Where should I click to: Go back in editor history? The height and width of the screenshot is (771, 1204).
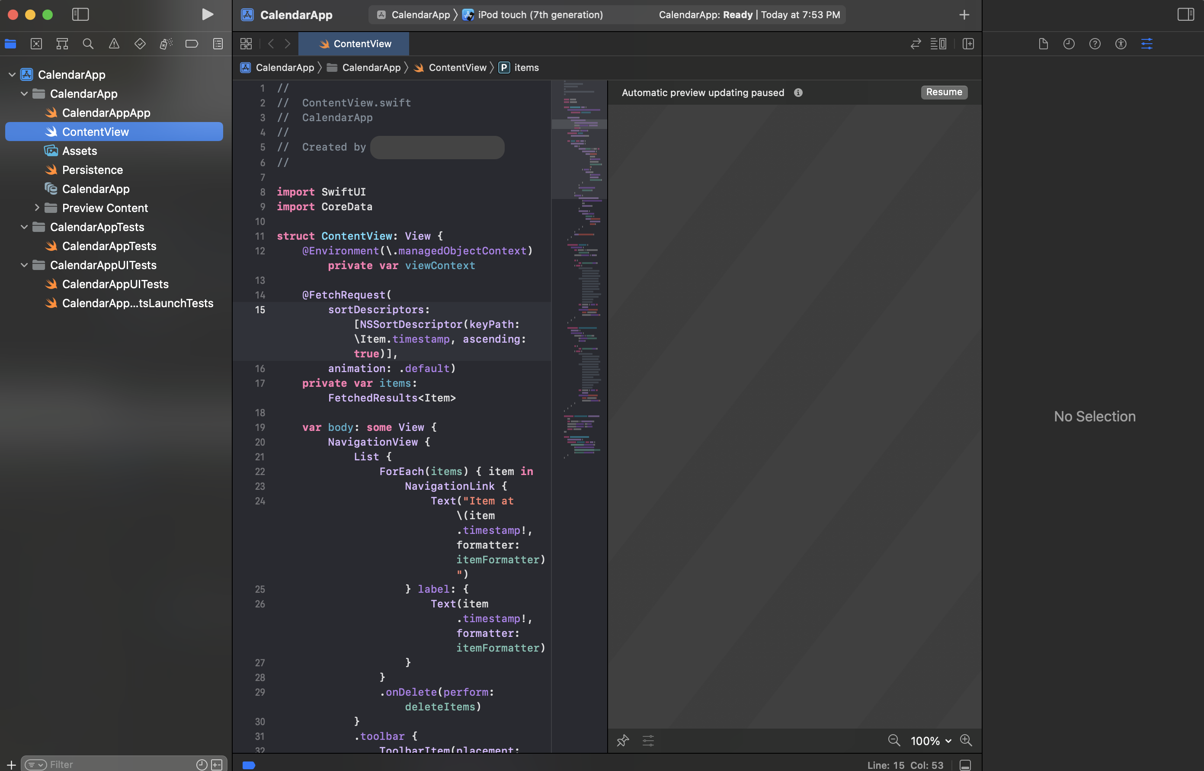pyautogui.click(x=271, y=44)
